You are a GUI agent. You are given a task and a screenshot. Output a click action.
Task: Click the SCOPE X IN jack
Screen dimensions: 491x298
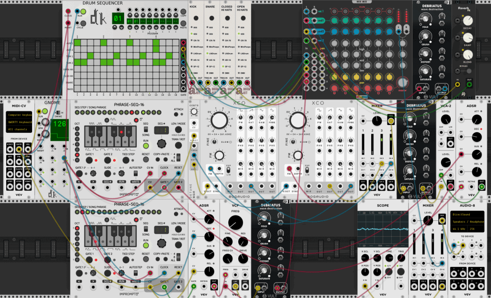point(365,286)
